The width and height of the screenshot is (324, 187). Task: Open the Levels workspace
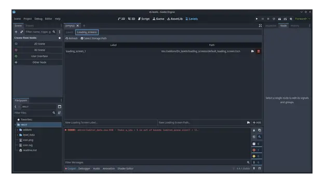[x=192, y=19]
